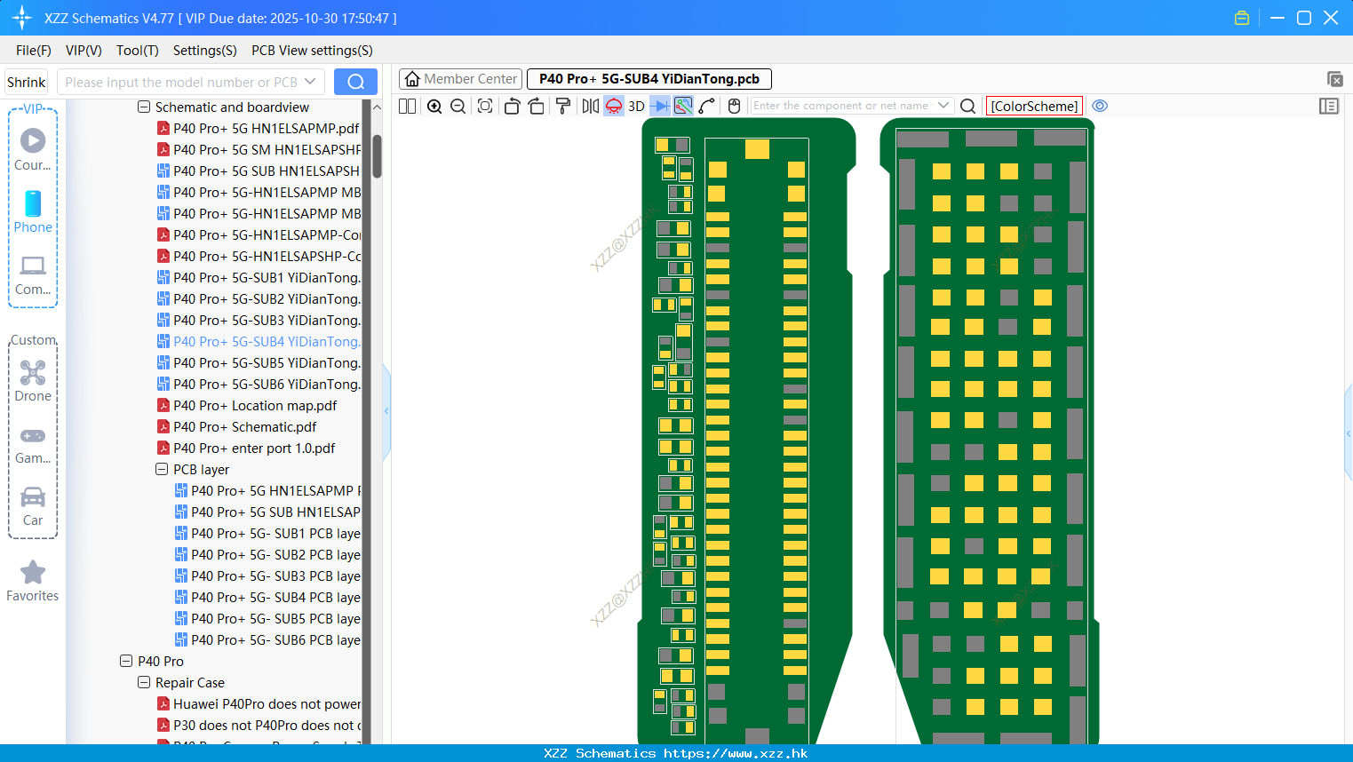Collapse the PCB layer node

[161, 469]
